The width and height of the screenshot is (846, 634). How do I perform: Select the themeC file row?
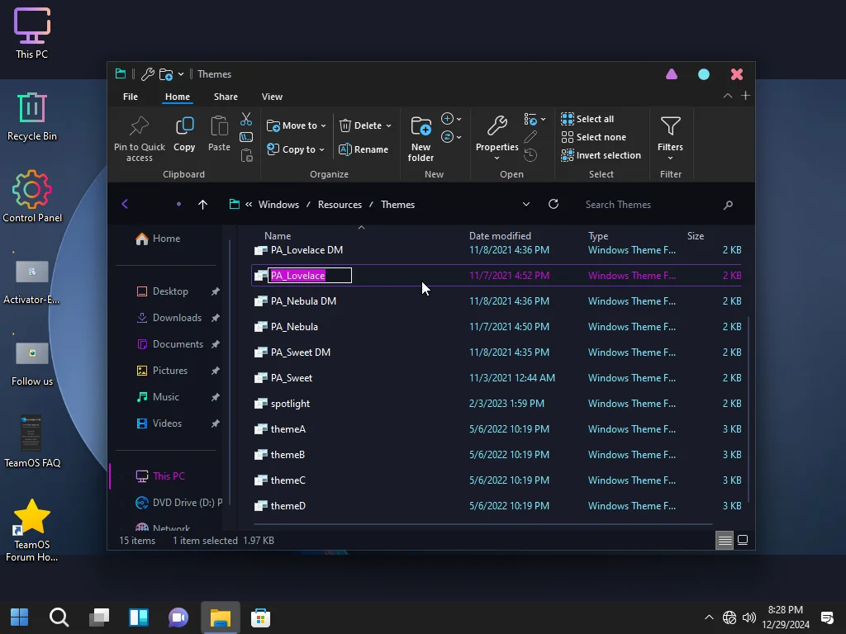[497, 480]
